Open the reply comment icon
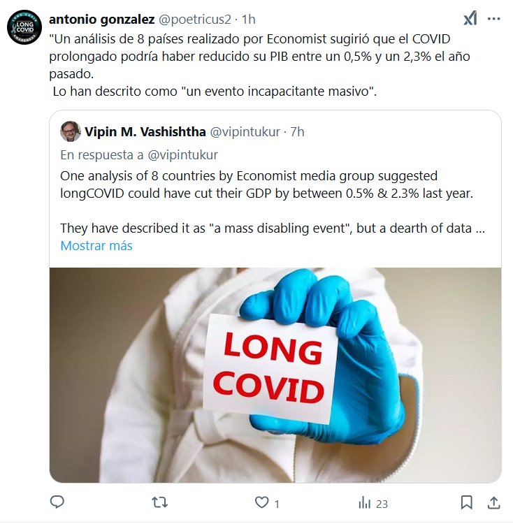Viewport: 513px width, 524px height. click(57, 502)
